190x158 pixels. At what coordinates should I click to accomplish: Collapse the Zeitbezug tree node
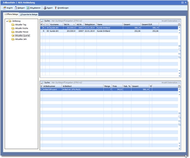7,21
